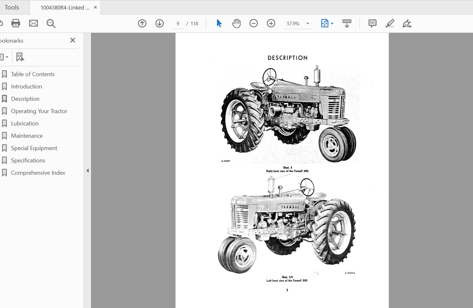The image size is (473, 308).
Task: Switch to Reading Mode icon
Action: coord(347,23)
